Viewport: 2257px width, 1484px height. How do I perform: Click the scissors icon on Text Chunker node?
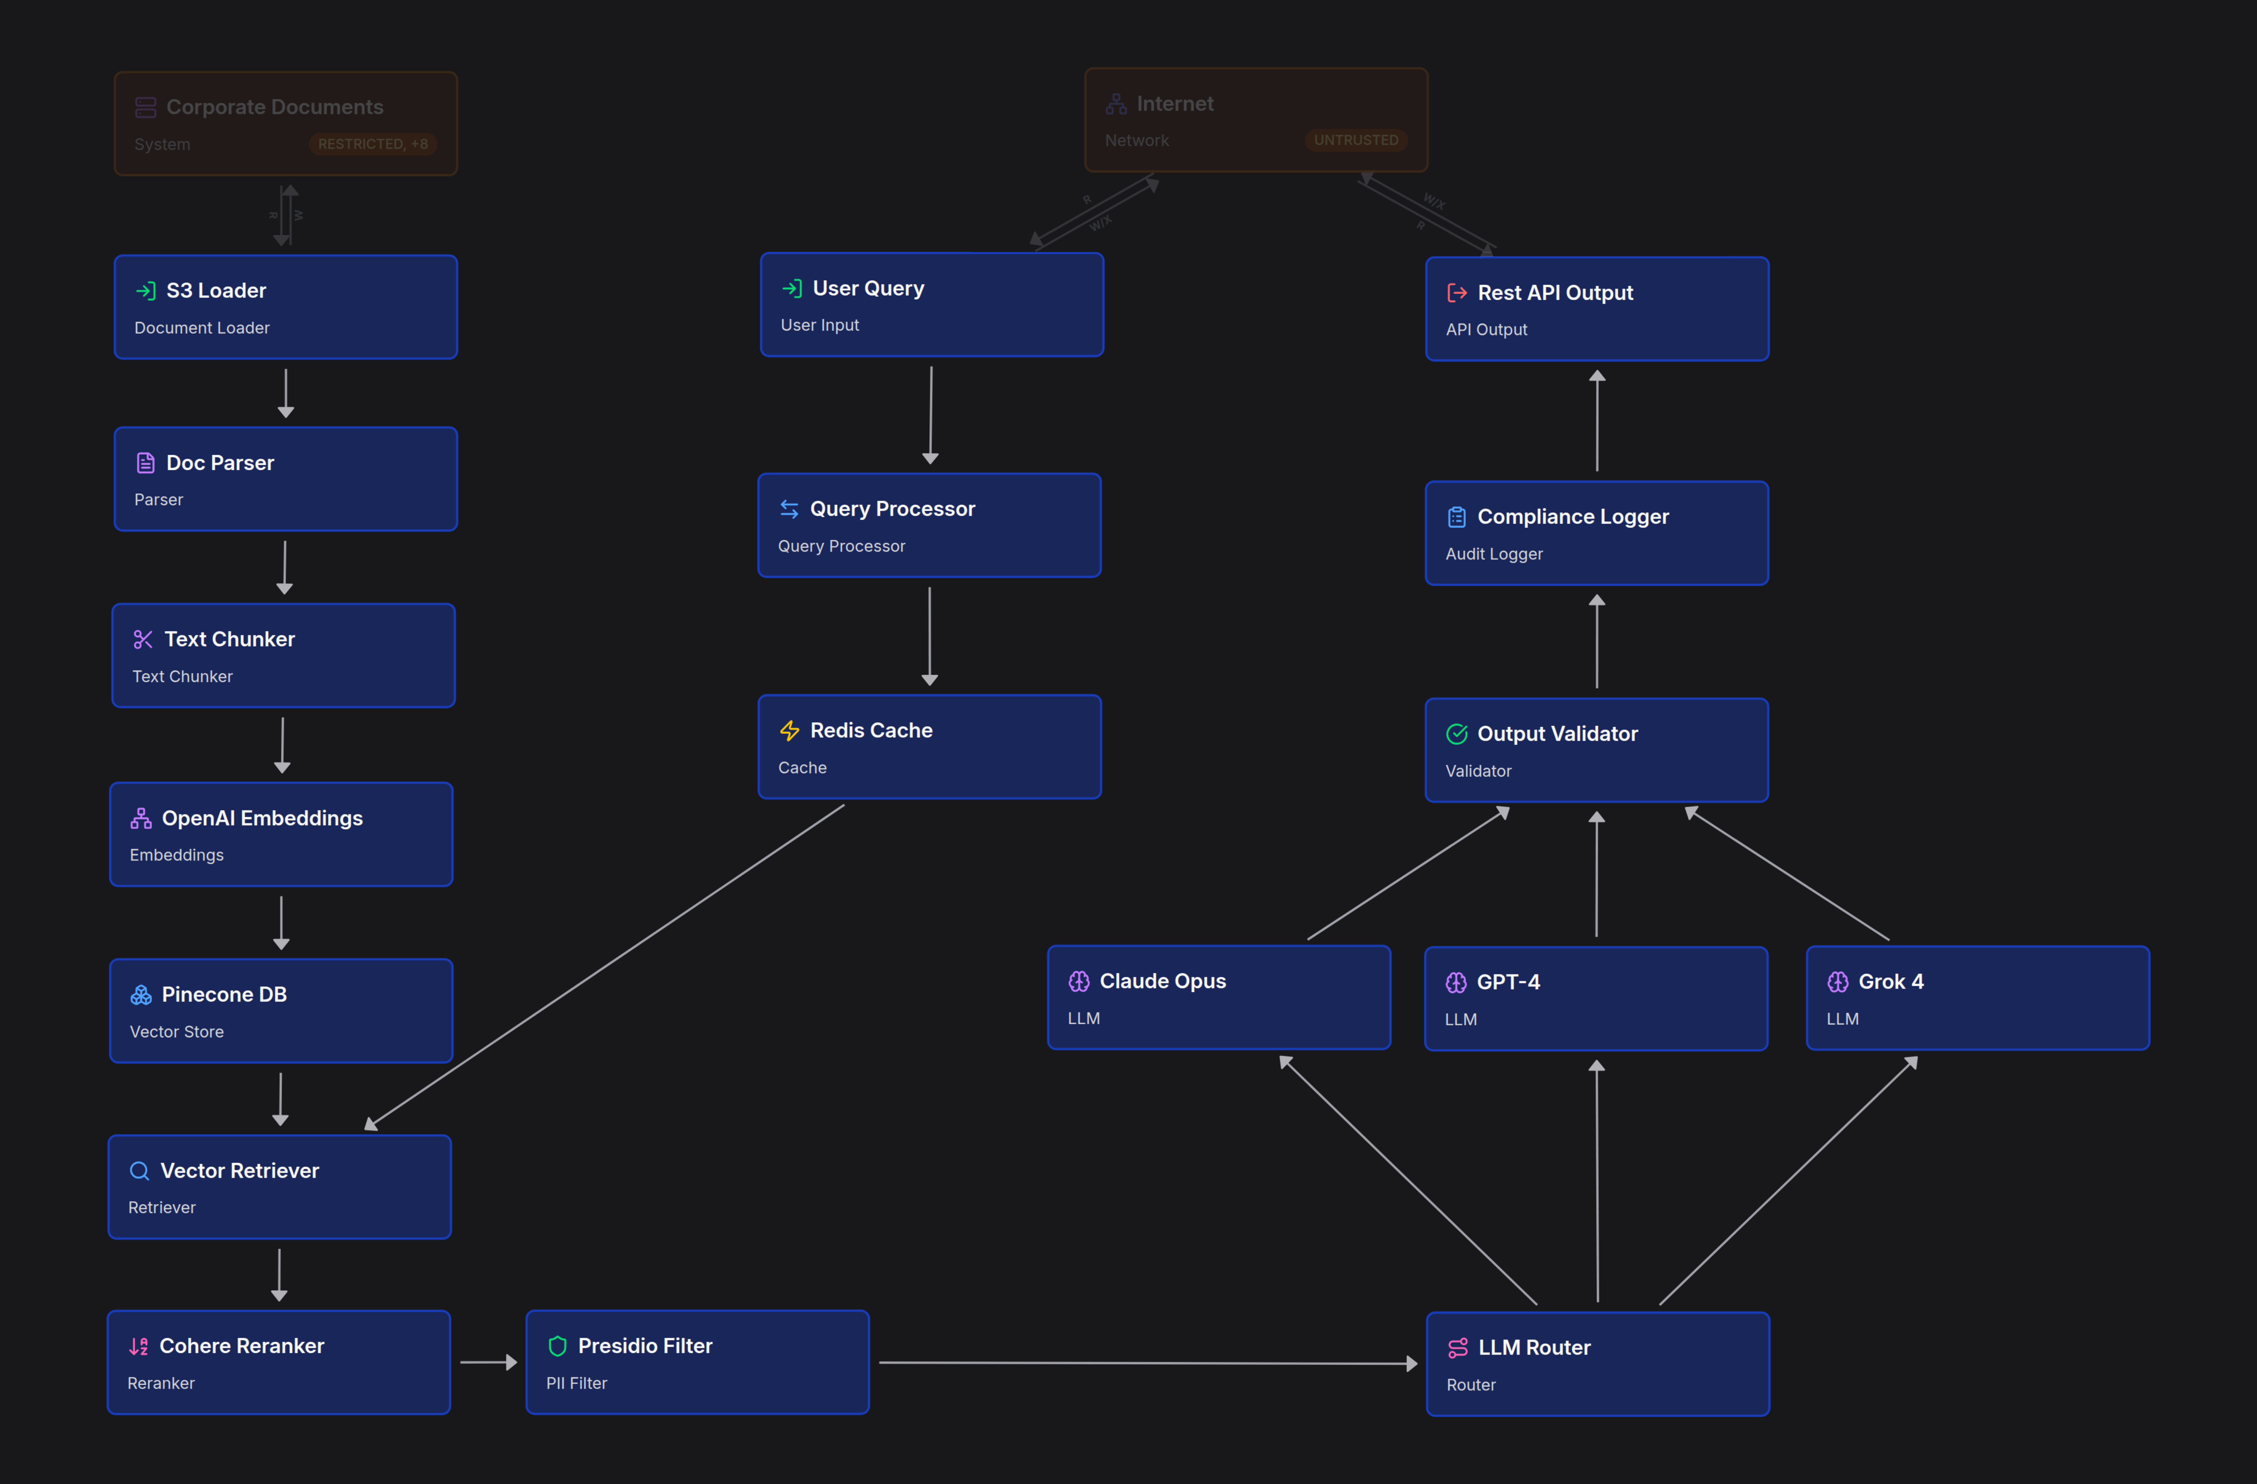pos(143,639)
